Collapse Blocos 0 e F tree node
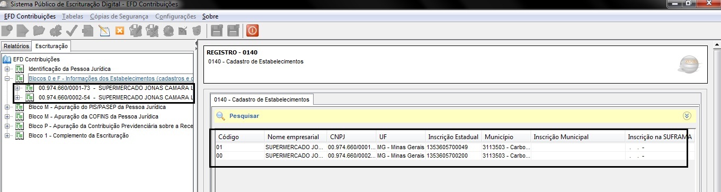721x192 pixels. pyautogui.click(x=7, y=78)
